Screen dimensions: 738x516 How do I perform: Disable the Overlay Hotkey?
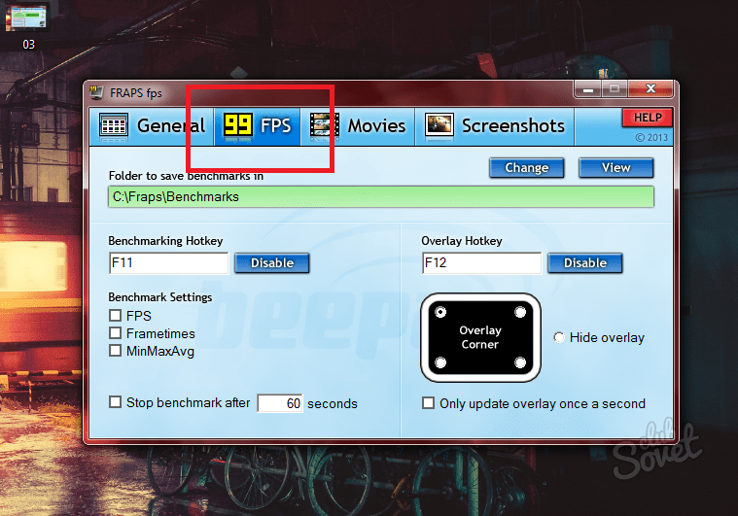[585, 263]
